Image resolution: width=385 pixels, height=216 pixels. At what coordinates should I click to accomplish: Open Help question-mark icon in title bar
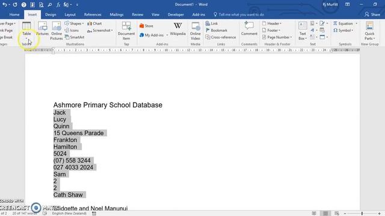(23, 5)
